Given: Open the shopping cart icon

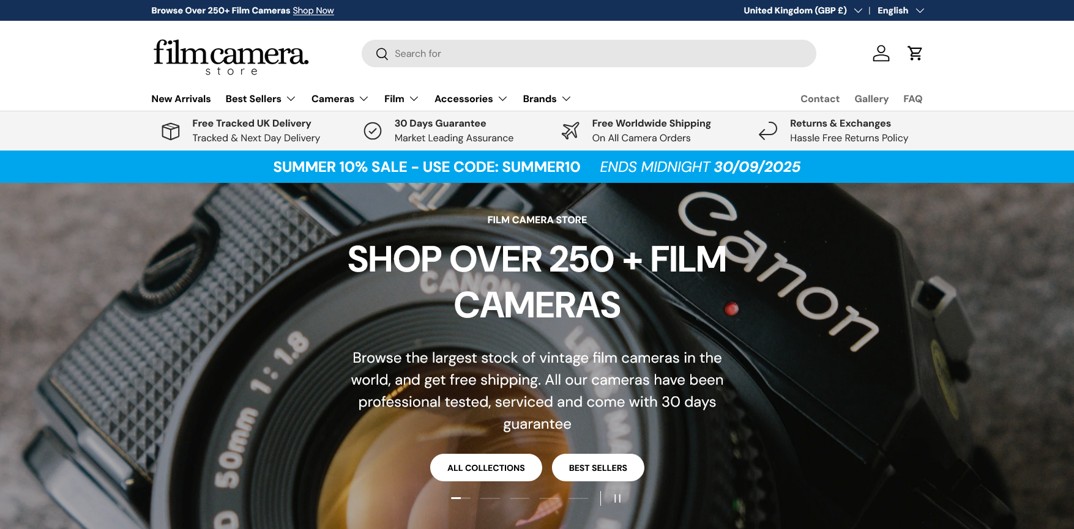Looking at the screenshot, I should tap(915, 53).
